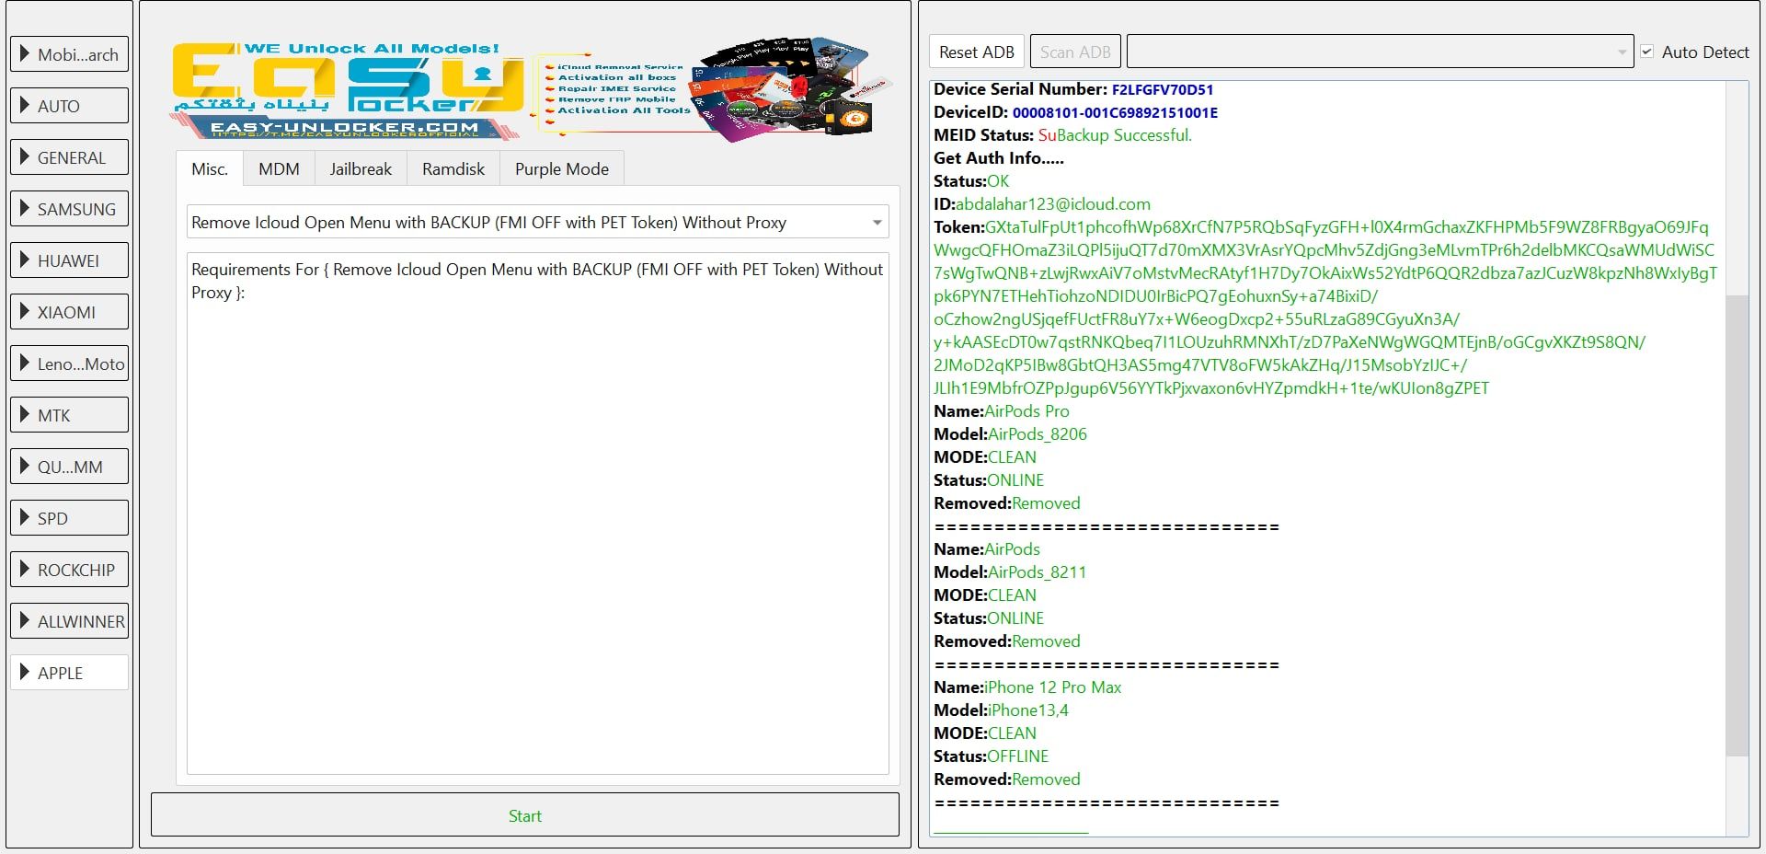Open the ROCKCHIP sidebar section
This screenshot has height=854, width=1766.
coord(69,570)
